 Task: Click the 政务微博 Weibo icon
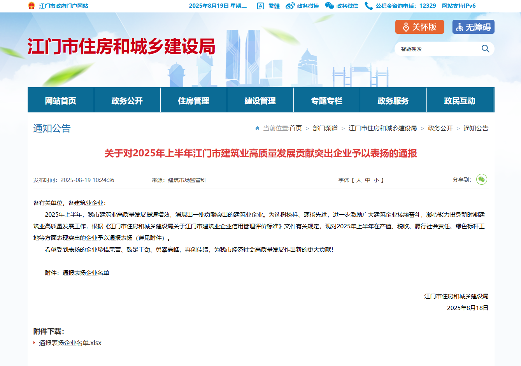[x=290, y=6]
